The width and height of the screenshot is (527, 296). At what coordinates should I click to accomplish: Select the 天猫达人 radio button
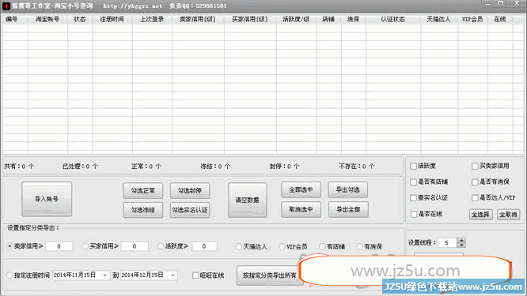click(x=239, y=246)
